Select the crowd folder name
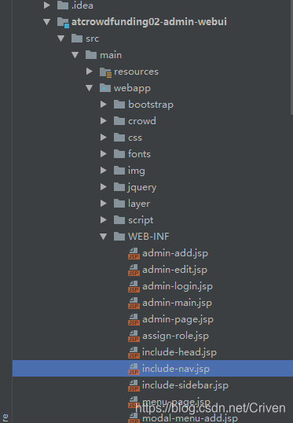Image resolution: width=293 pixels, height=423 pixels. (142, 121)
